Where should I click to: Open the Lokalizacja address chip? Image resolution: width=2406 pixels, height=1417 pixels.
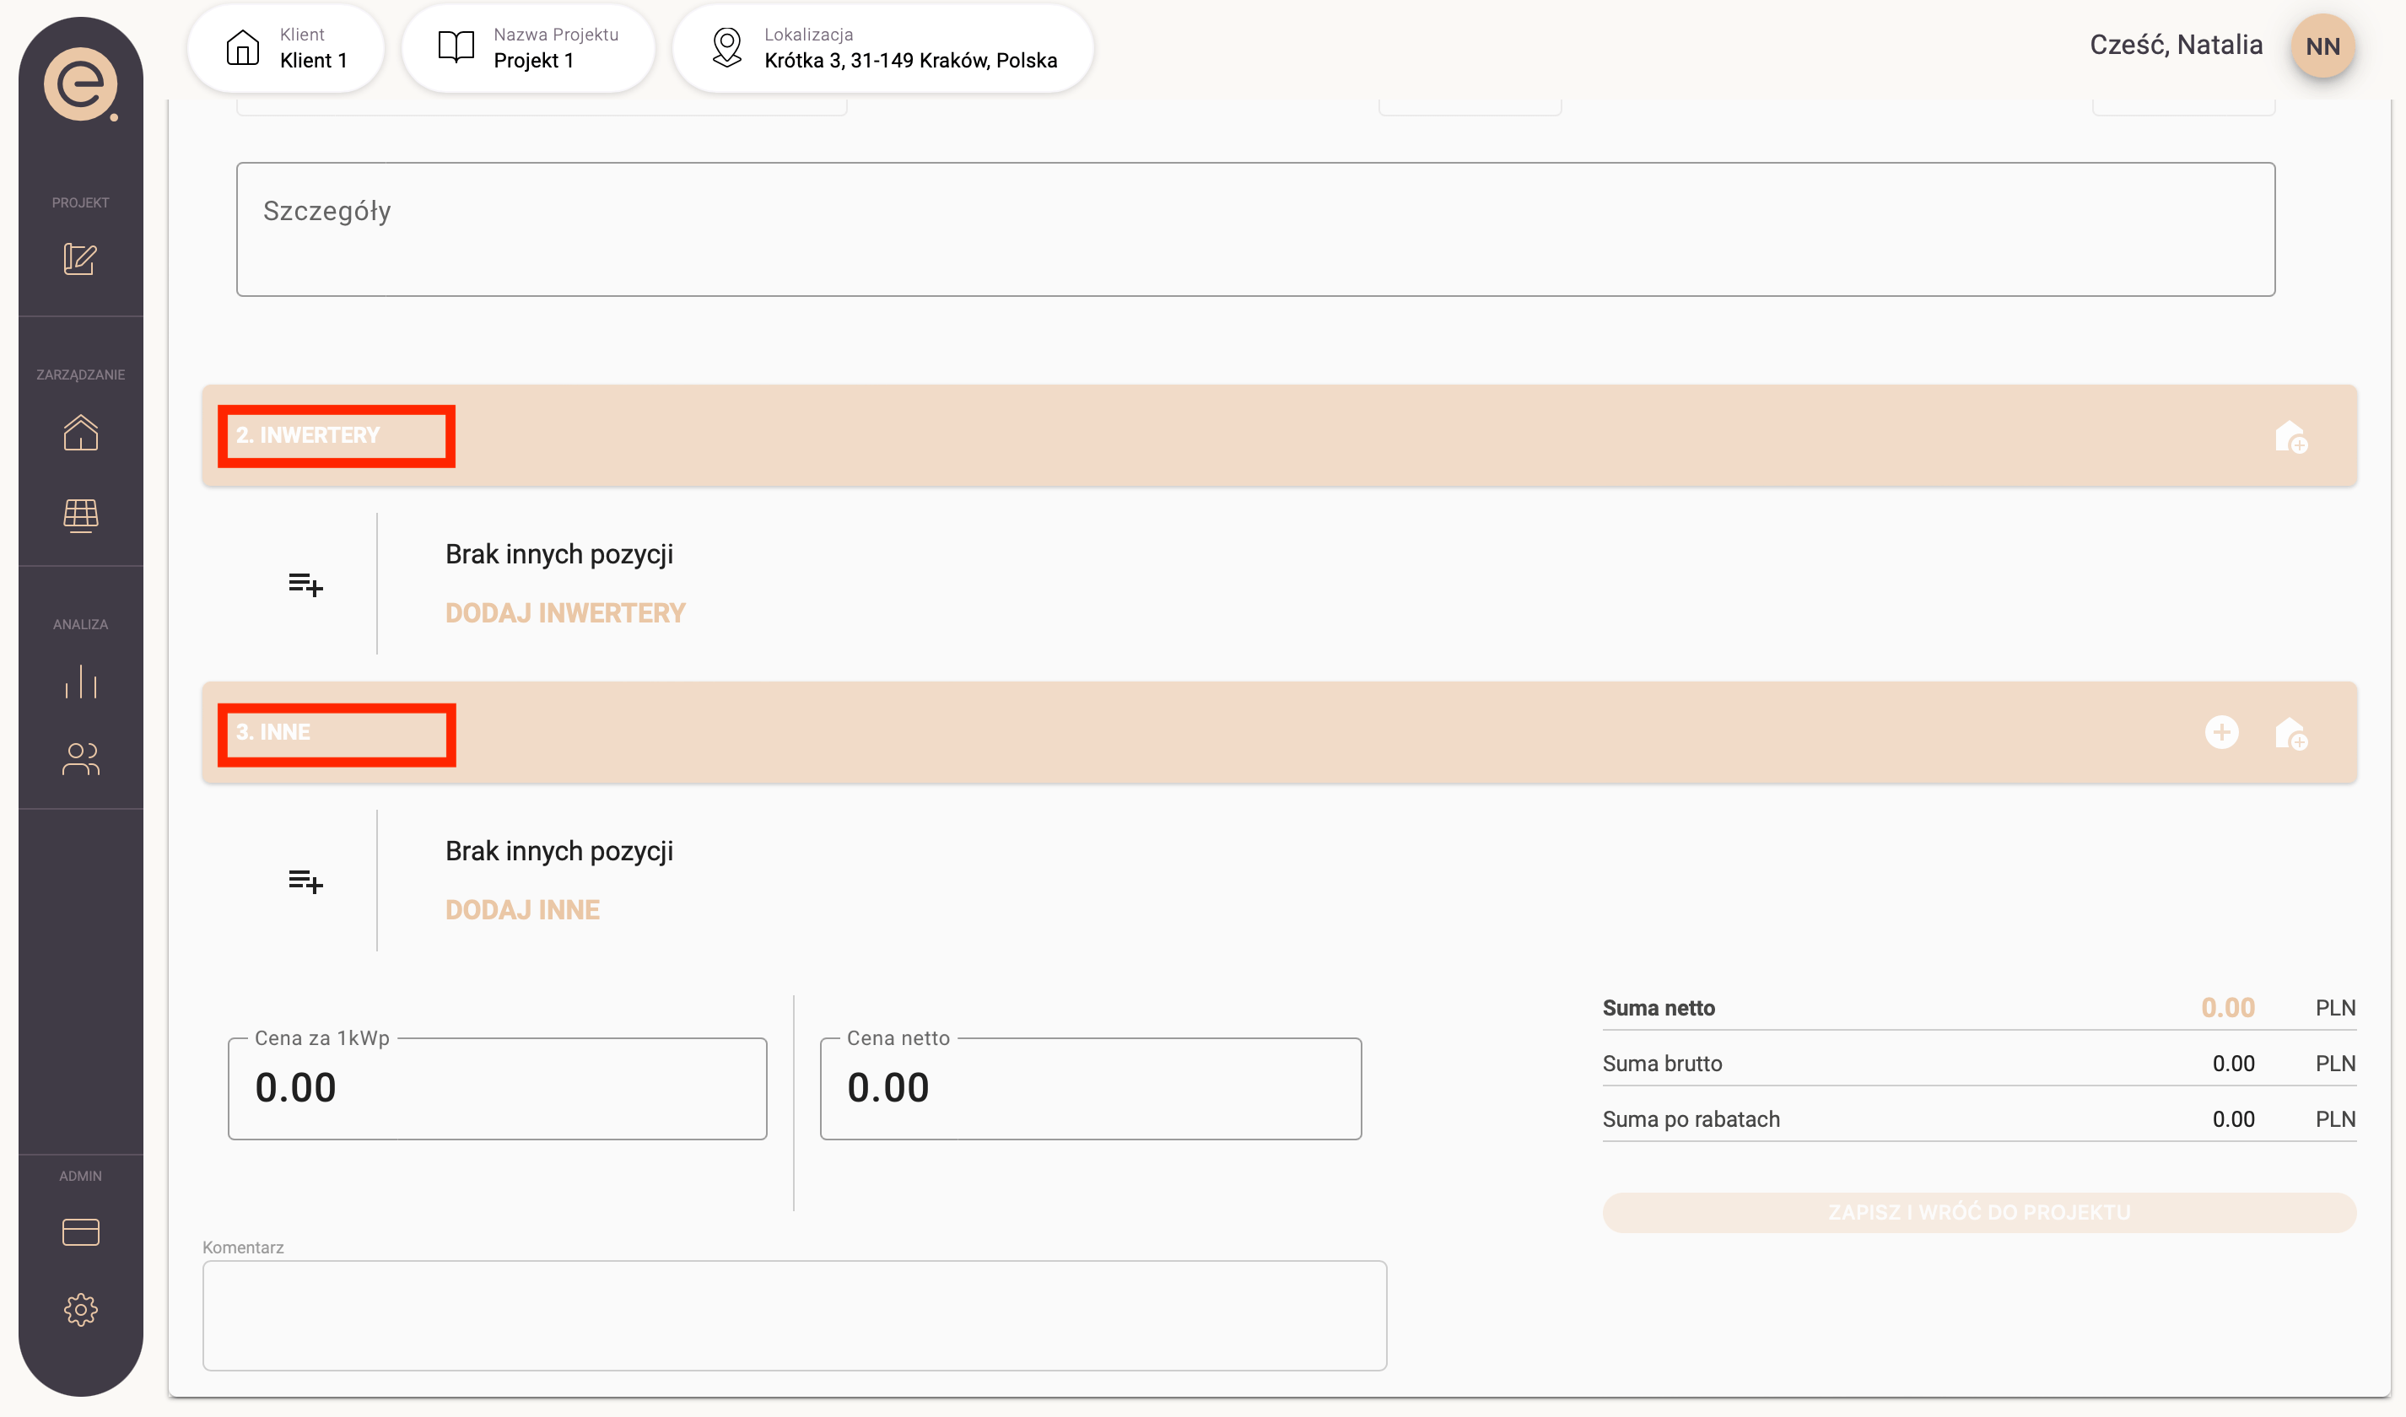click(x=883, y=48)
